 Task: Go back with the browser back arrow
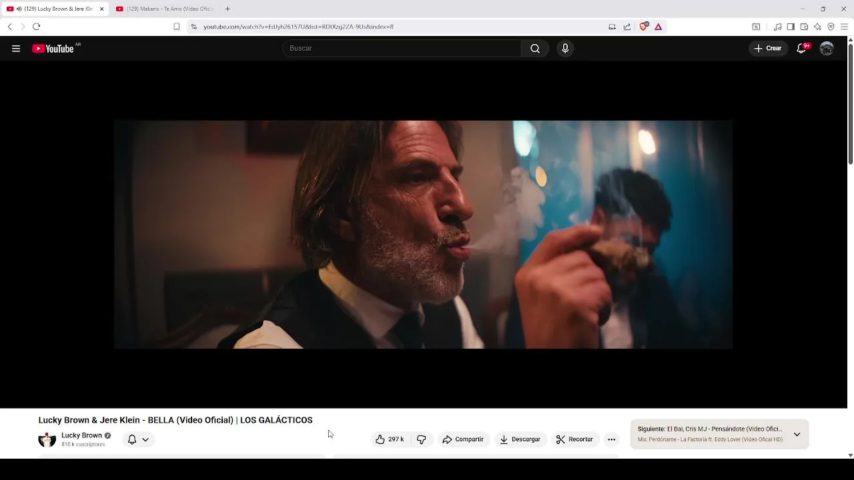point(9,27)
